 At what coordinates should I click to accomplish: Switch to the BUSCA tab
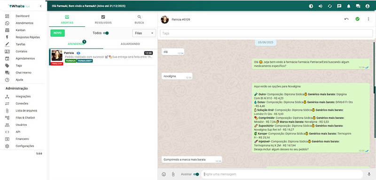139,20
